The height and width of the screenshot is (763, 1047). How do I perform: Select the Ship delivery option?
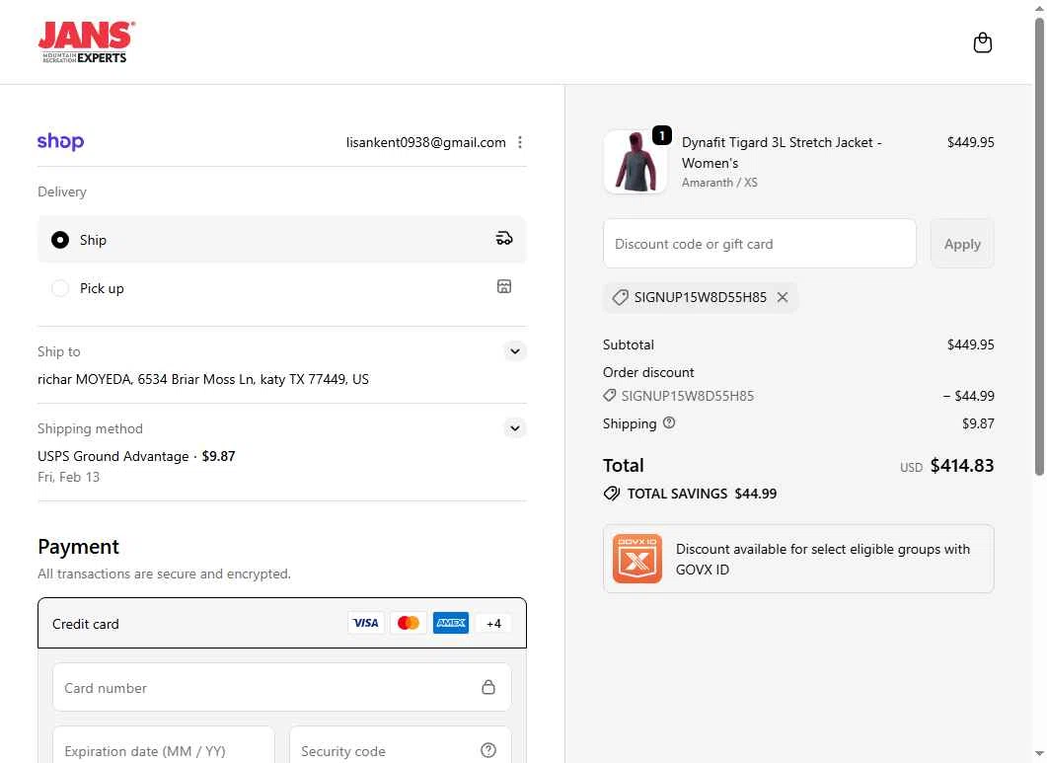282,239
